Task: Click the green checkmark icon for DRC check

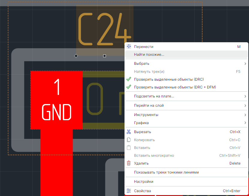Action: [129, 79]
